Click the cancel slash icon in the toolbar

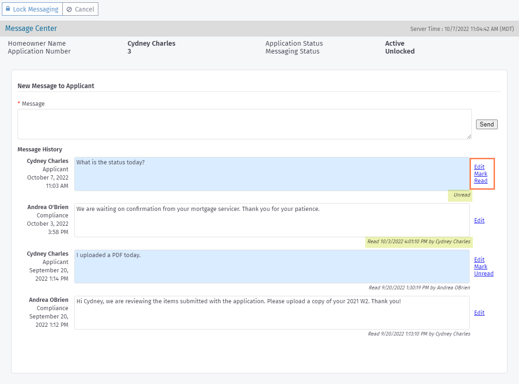pos(69,9)
